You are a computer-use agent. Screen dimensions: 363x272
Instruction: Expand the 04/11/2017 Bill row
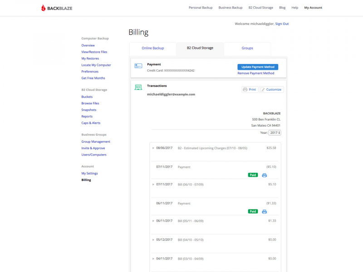pyautogui.click(x=153, y=259)
